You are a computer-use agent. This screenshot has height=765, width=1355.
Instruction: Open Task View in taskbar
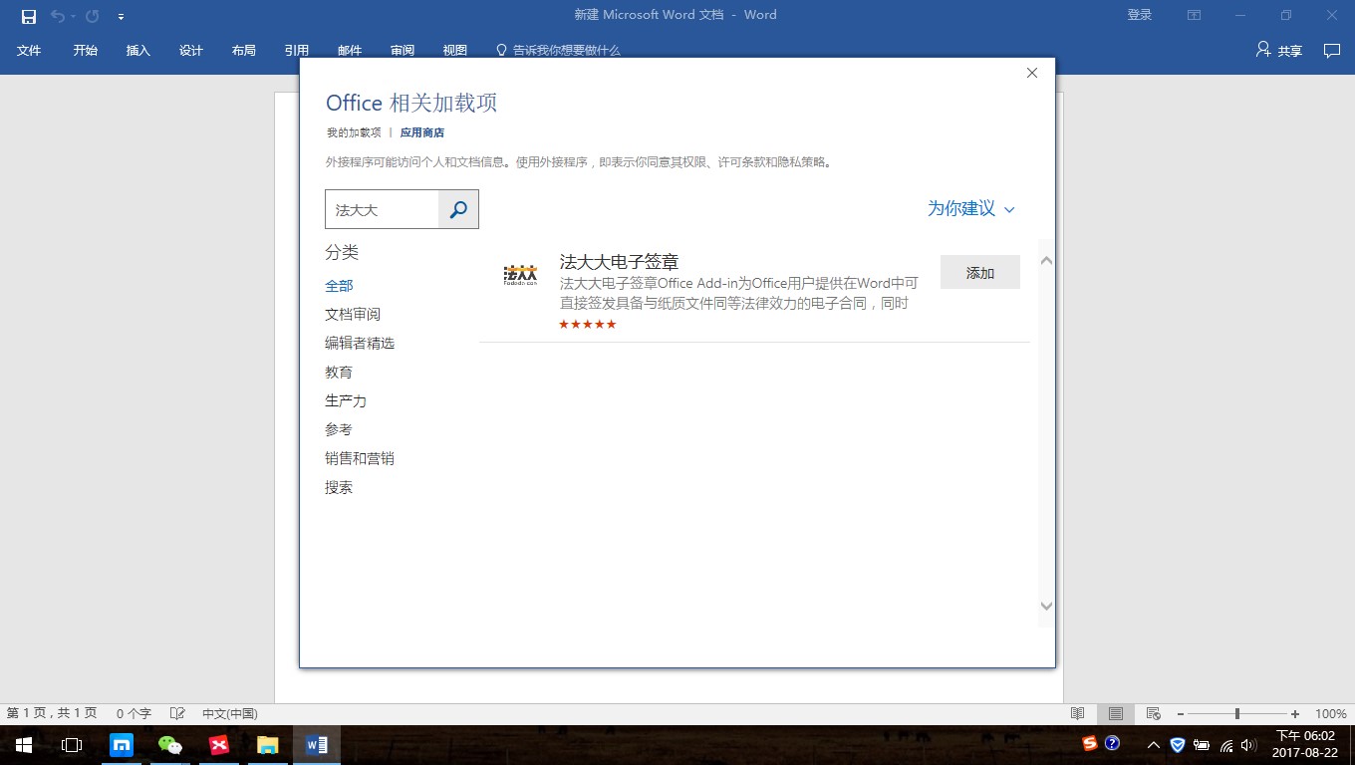click(x=71, y=745)
